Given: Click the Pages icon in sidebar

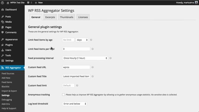Looking at the screenshot, I should (x=2, y=27).
